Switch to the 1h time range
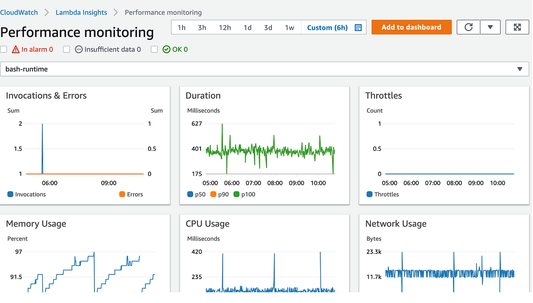 click(181, 27)
